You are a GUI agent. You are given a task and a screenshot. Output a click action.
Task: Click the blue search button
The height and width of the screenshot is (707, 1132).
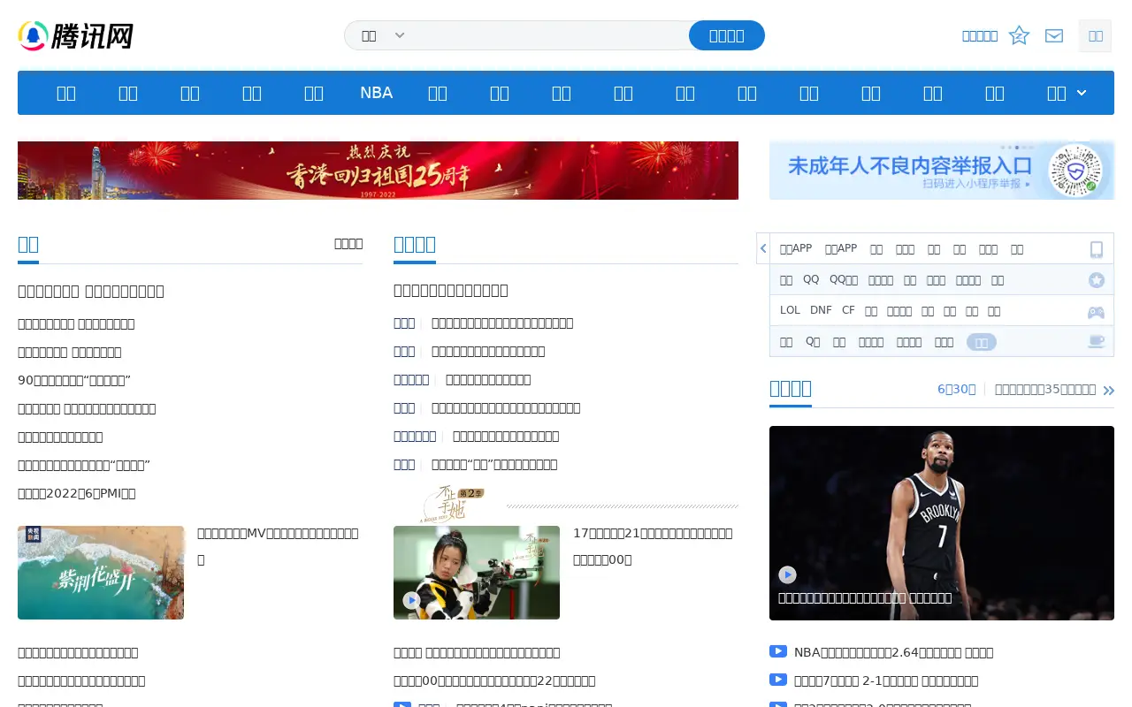pyautogui.click(x=726, y=35)
